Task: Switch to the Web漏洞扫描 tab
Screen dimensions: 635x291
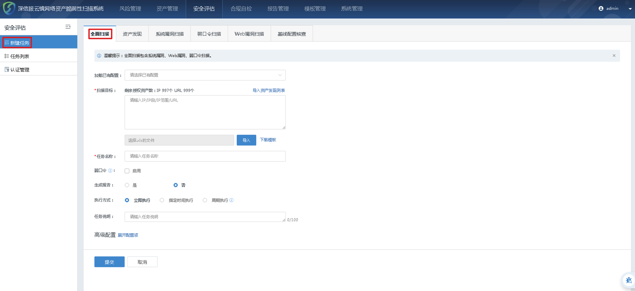Action: pyautogui.click(x=249, y=34)
